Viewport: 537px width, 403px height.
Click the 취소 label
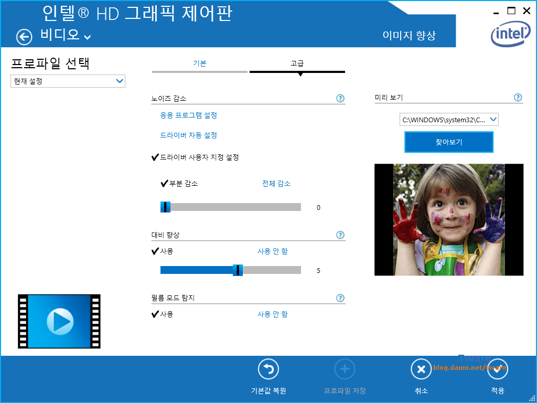421,390
